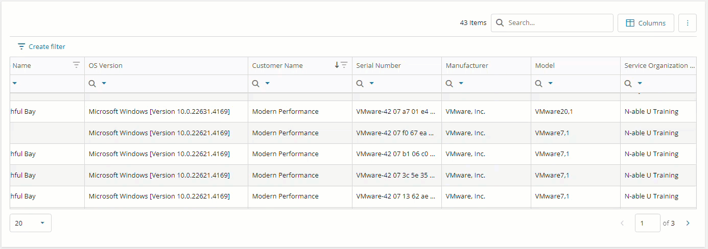This screenshot has height=249, width=708.
Task: Go to the next page of results
Action: tap(688, 223)
